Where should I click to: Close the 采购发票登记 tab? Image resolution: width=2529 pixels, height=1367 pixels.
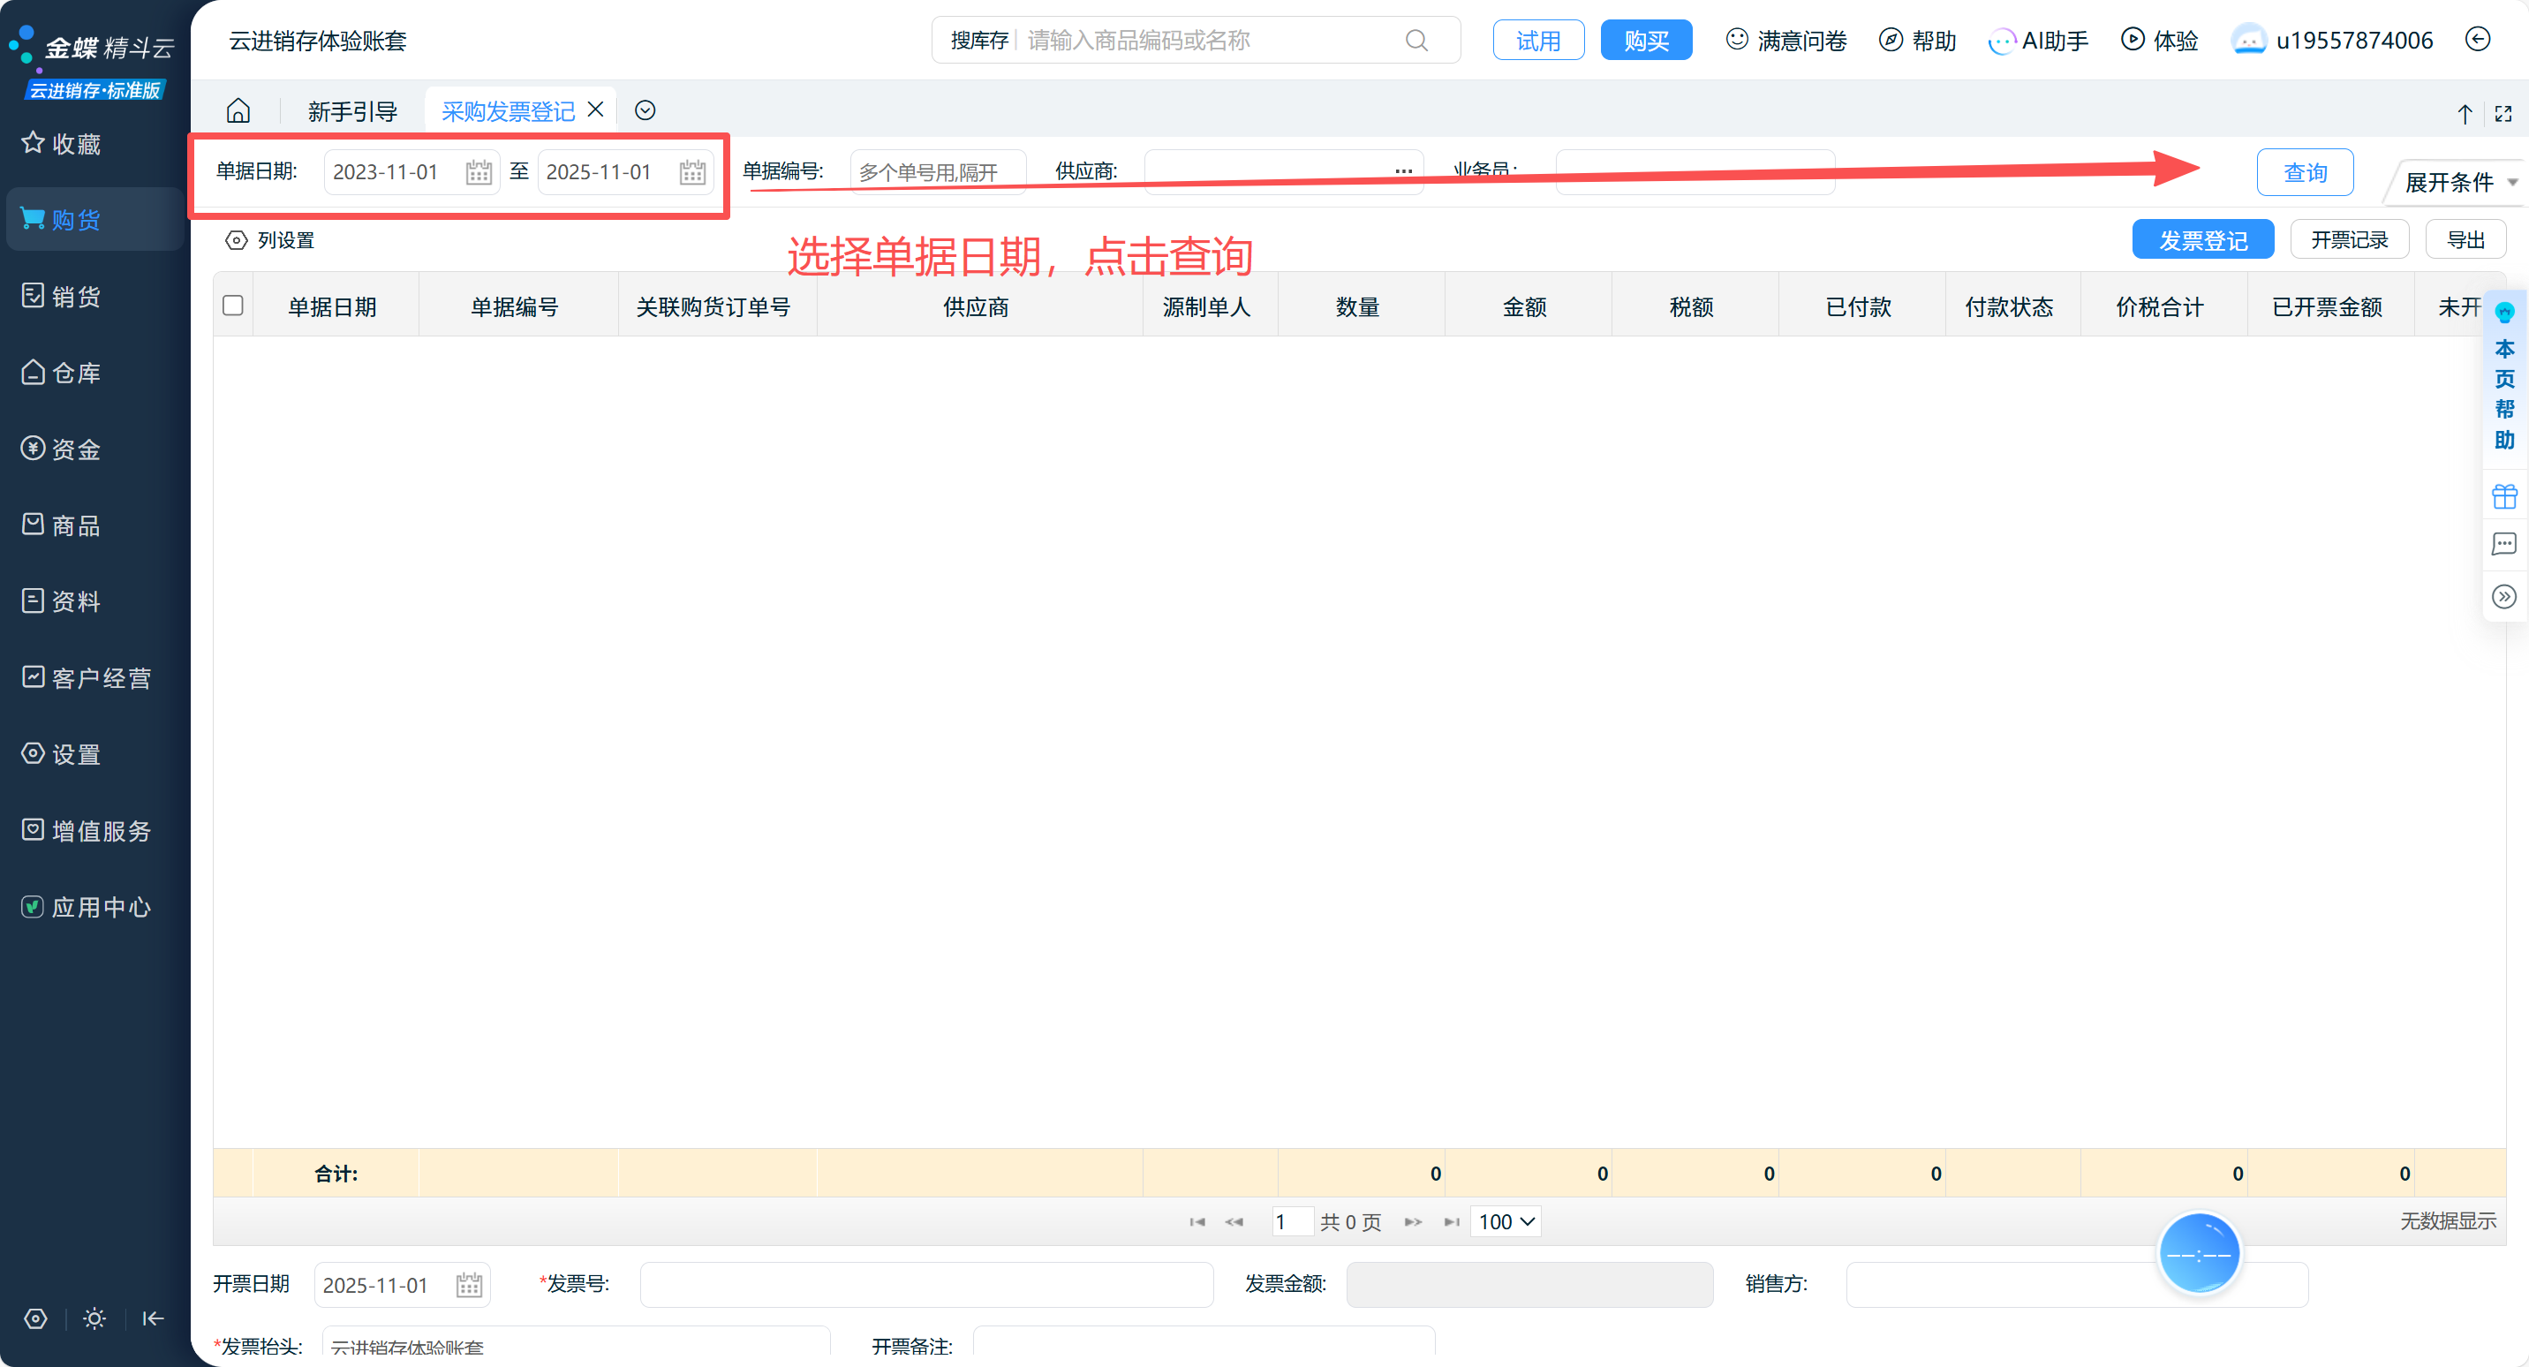(x=596, y=110)
